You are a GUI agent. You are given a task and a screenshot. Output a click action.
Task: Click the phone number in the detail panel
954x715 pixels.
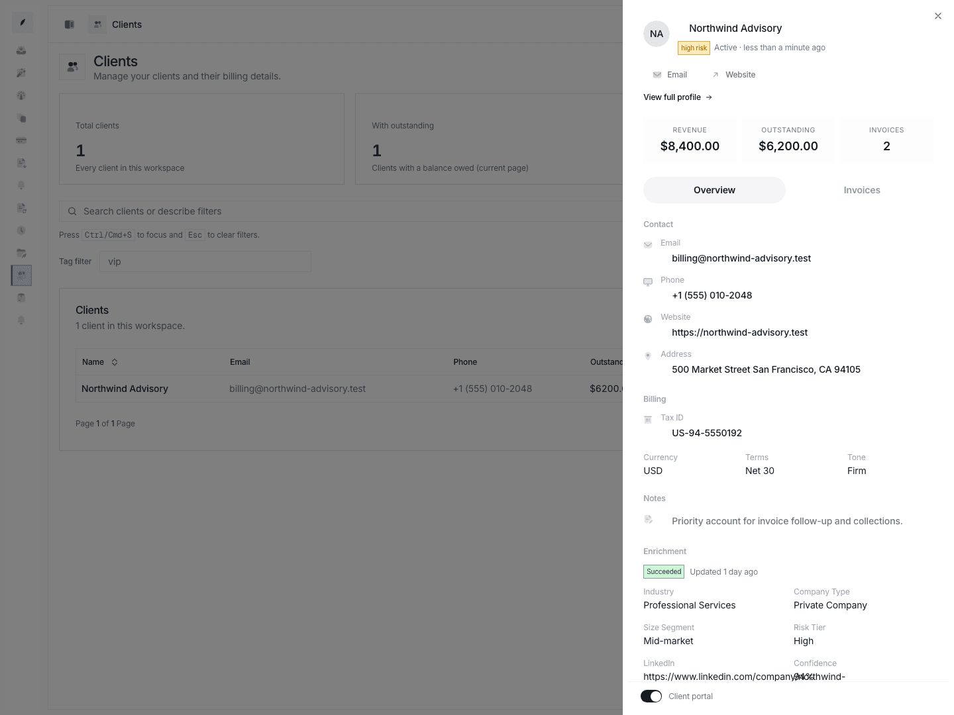tap(712, 295)
